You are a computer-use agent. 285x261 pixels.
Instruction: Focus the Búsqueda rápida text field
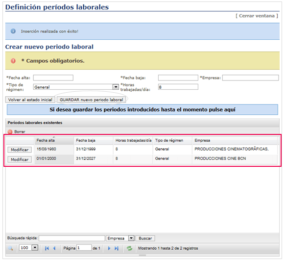72,238
